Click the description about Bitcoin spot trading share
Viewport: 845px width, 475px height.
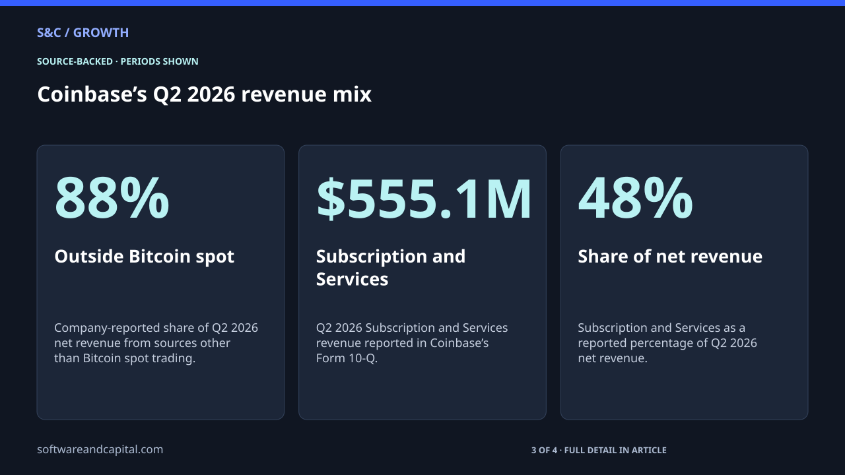point(156,343)
